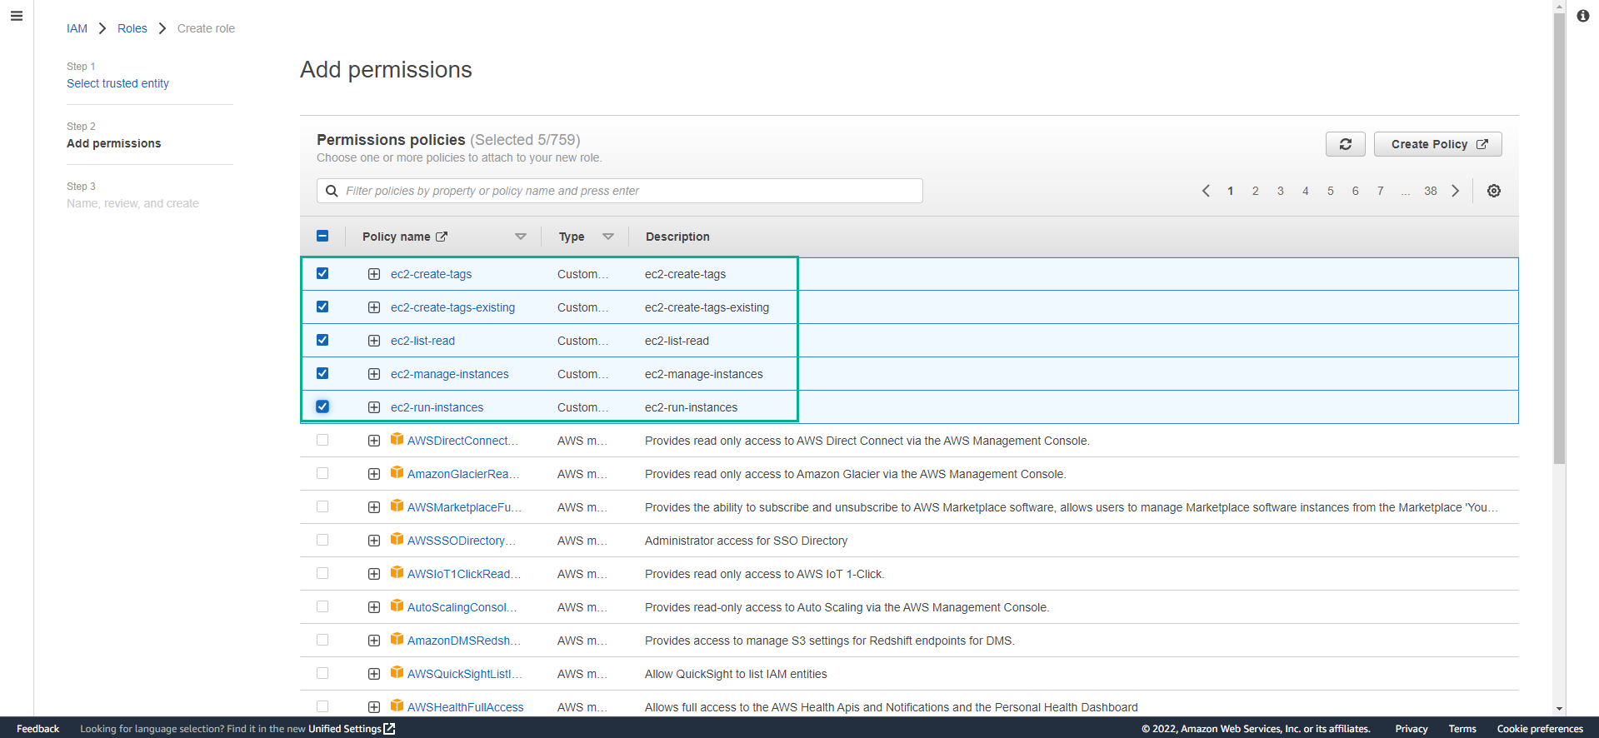Jump to page 38 of policies

tap(1431, 191)
